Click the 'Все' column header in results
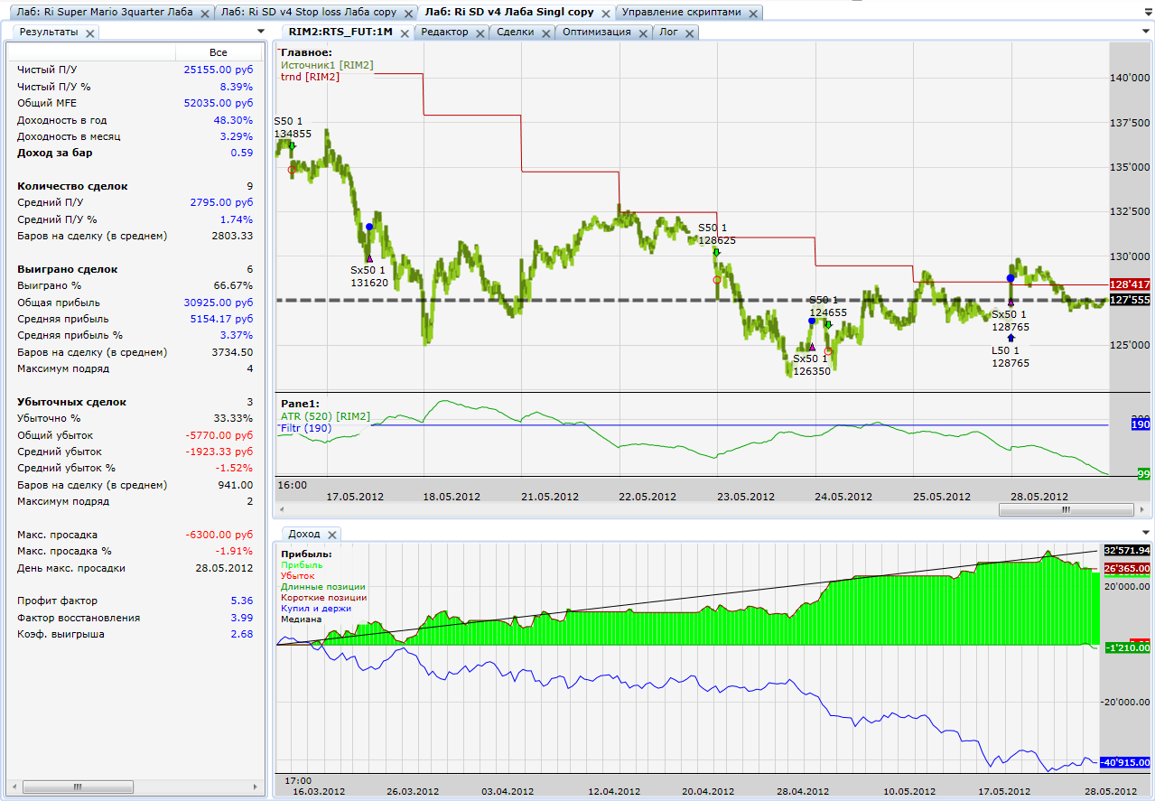 (x=218, y=52)
